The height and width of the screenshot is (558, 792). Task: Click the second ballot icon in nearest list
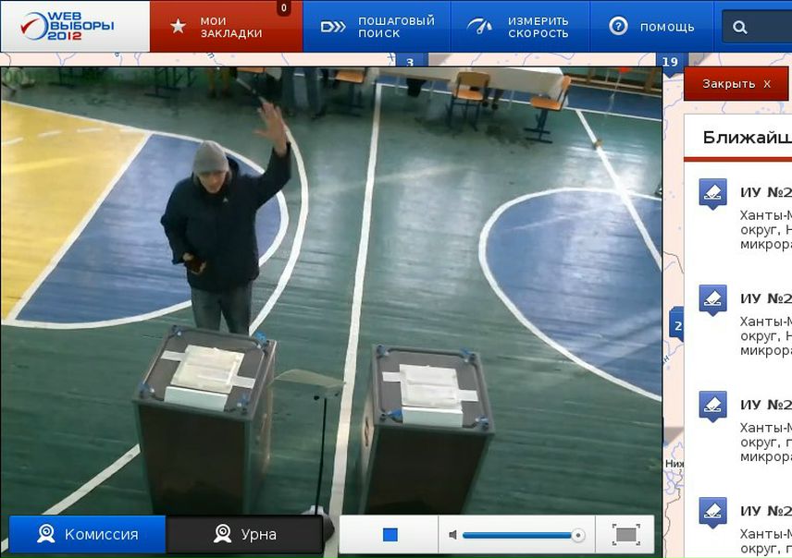click(712, 299)
